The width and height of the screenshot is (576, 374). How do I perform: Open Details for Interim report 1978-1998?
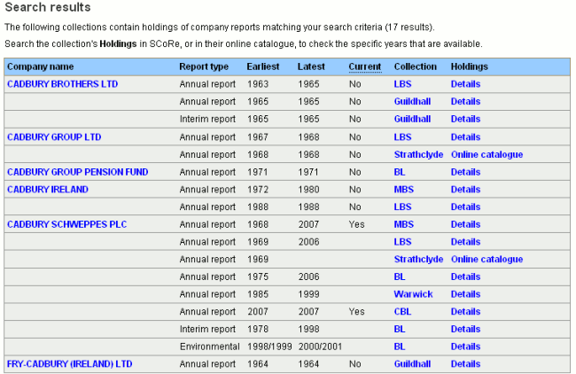pyautogui.click(x=465, y=329)
